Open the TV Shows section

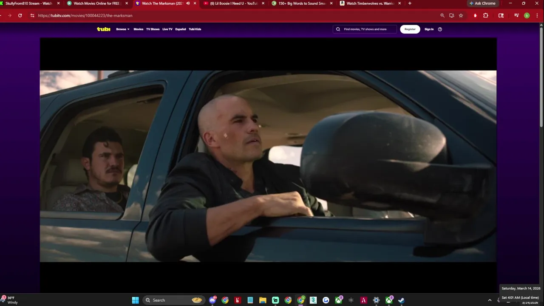(153, 29)
